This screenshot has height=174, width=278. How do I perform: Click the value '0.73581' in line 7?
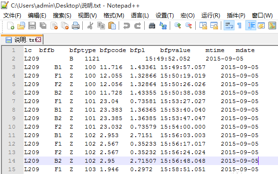point(143,101)
